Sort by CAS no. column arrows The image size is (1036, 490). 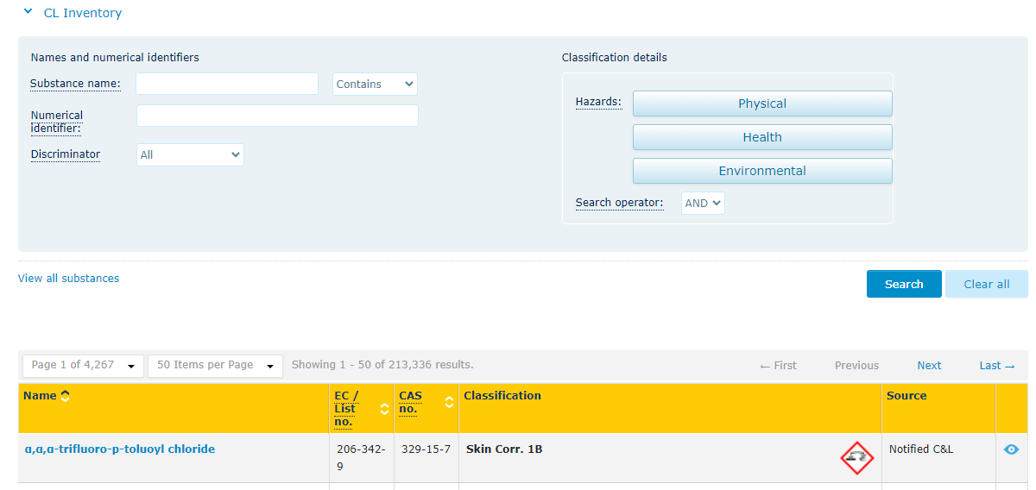point(449,402)
